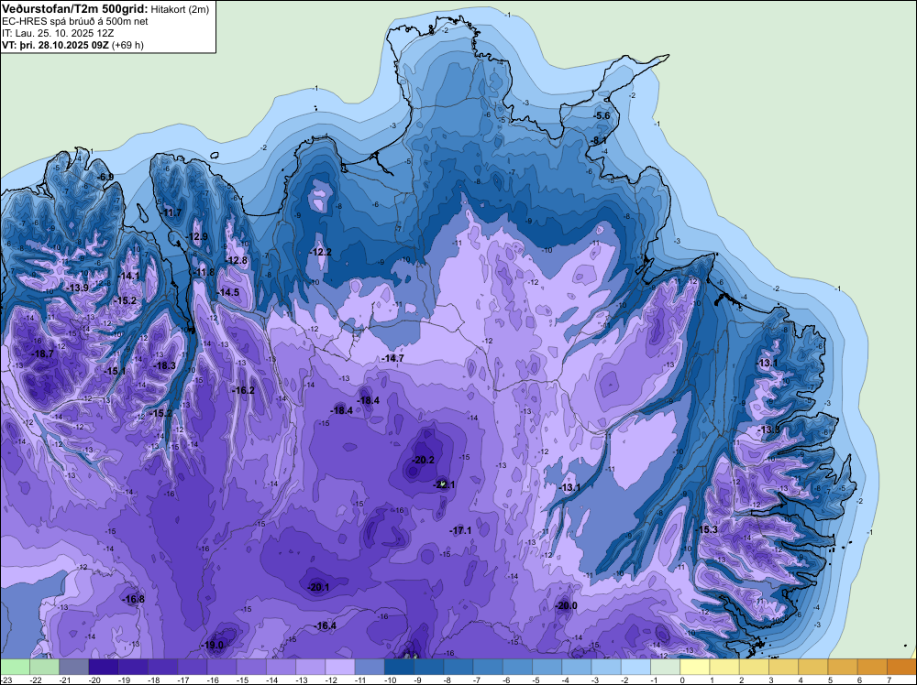Click the 'VT: þri. 28.10.2025 09Z' valid time
This screenshot has height=685, width=917.
pyautogui.click(x=56, y=45)
